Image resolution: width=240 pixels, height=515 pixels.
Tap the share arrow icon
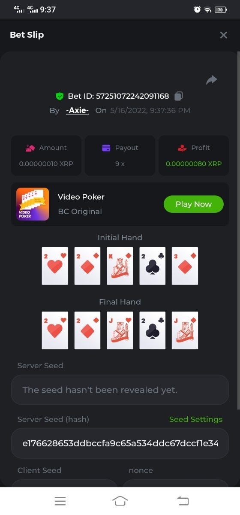(212, 80)
